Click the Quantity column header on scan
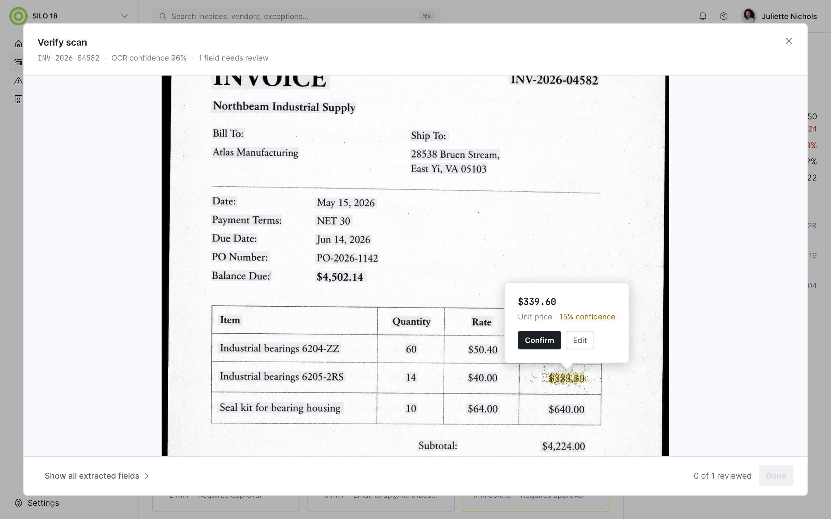This screenshot has height=519, width=831. 411,321
